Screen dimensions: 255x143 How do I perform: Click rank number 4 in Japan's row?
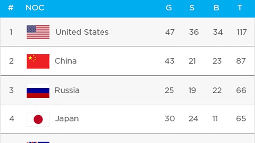click(11, 119)
